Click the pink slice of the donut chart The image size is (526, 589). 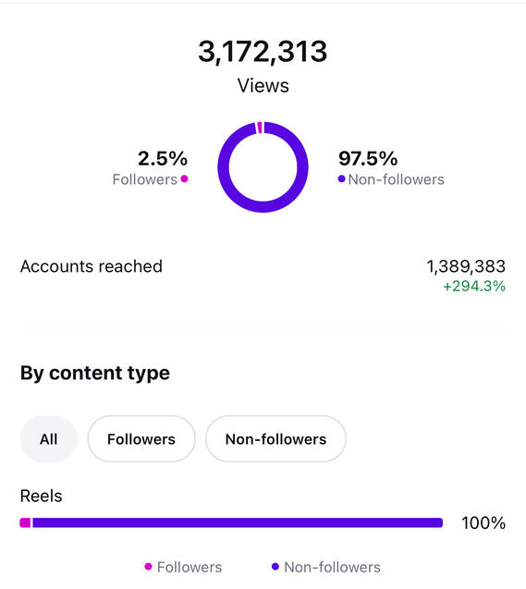point(260,128)
